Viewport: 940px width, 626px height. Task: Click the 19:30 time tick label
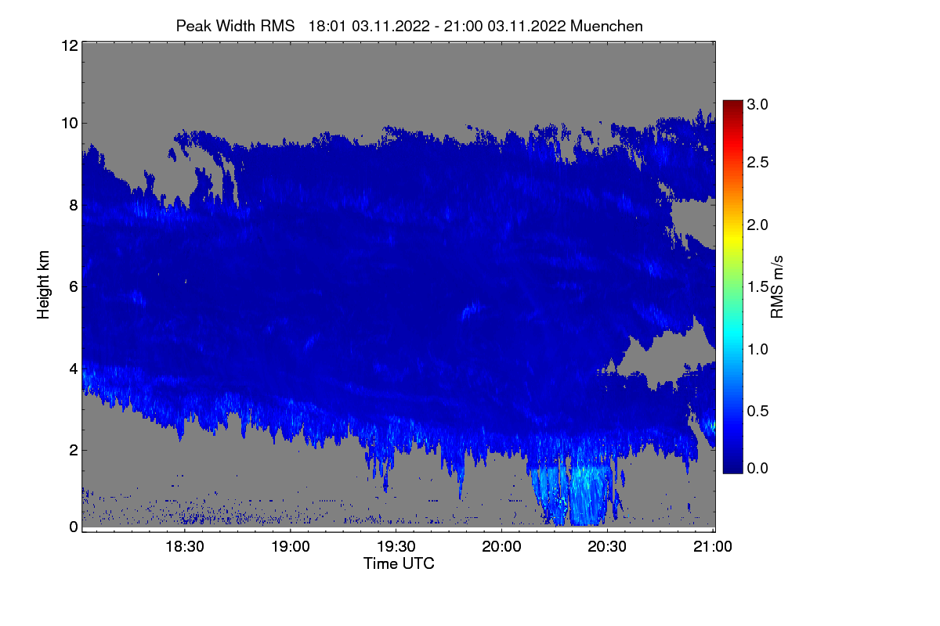coord(396,547)
